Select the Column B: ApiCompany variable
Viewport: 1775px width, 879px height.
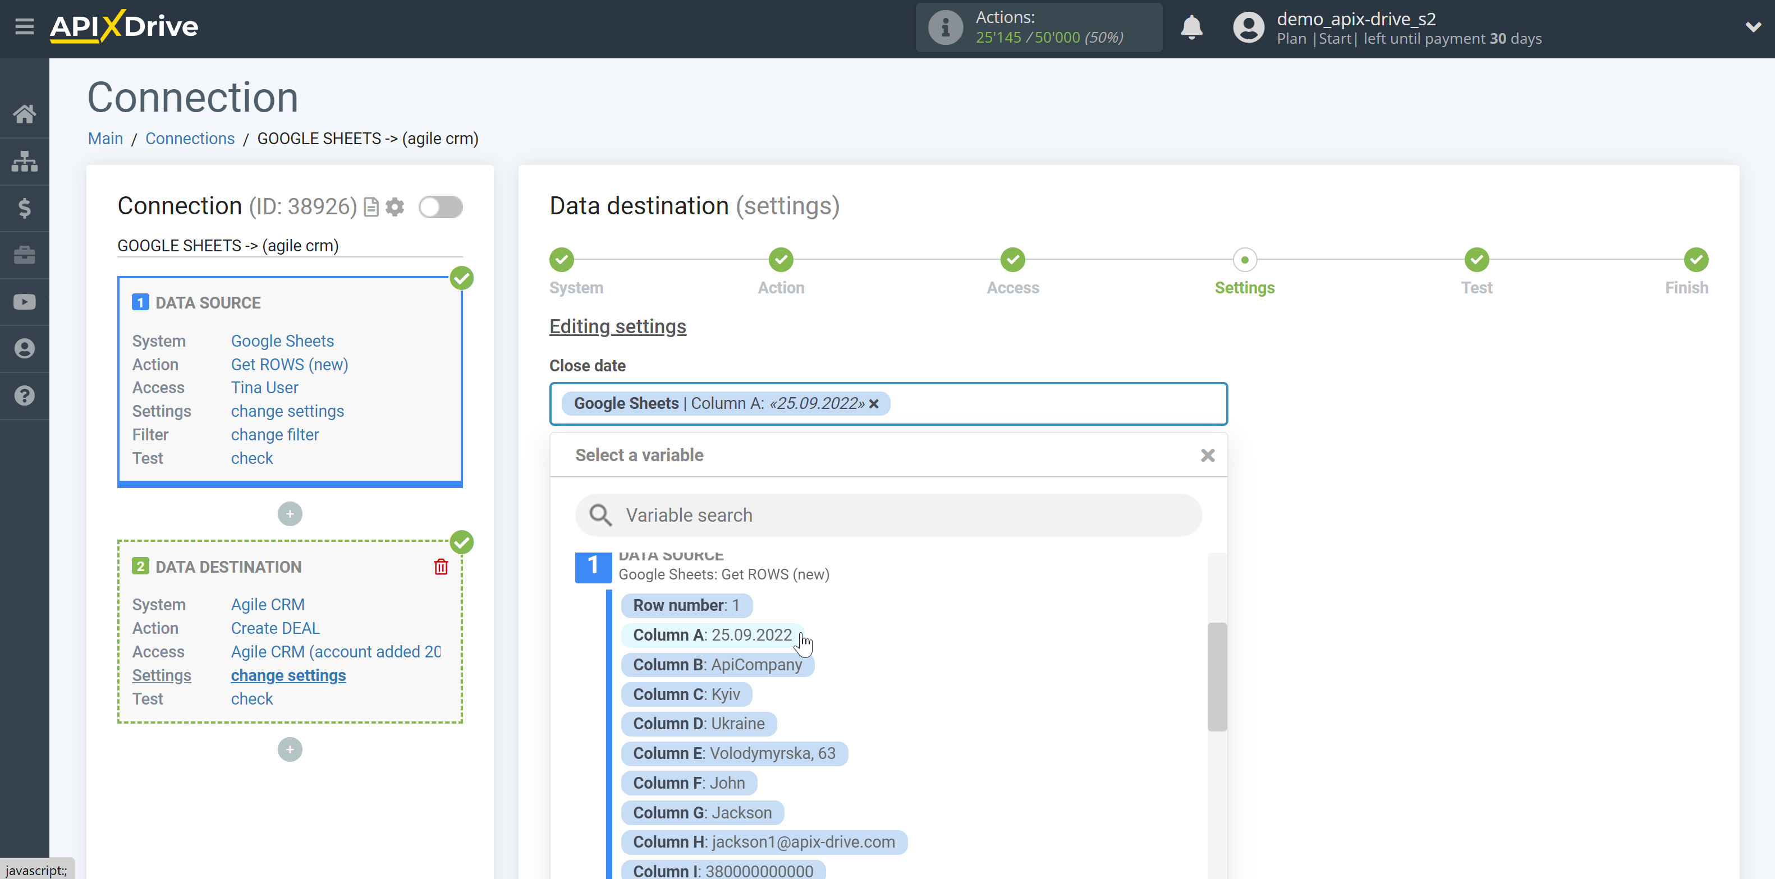pyautogui.click(x=717, y=665)
